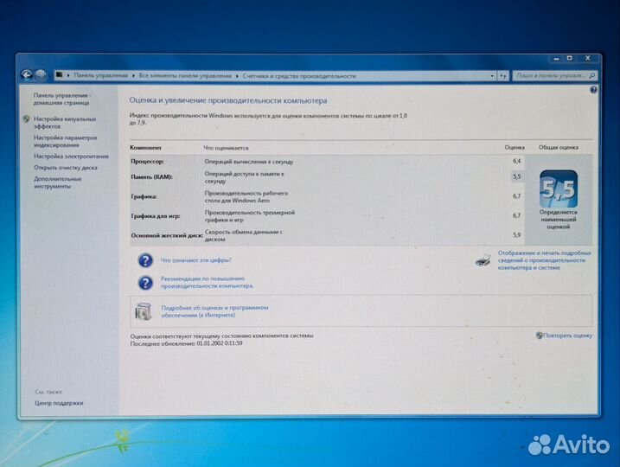
Task: Click the hard disk score 5,9
Action: [x=517, y=234]
